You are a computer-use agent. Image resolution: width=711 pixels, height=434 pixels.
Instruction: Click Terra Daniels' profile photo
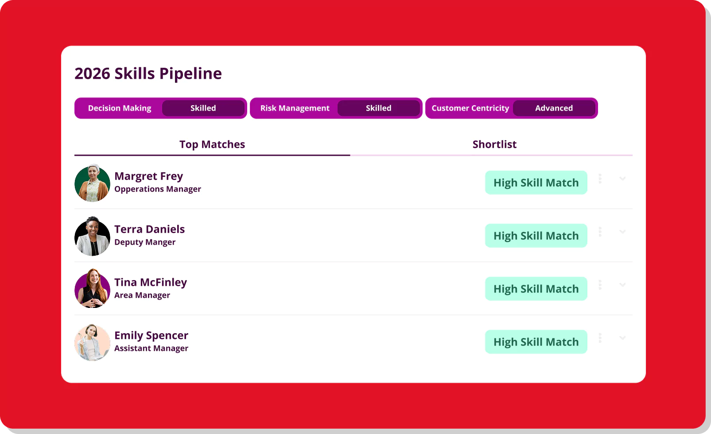click(x=92, y=236)
